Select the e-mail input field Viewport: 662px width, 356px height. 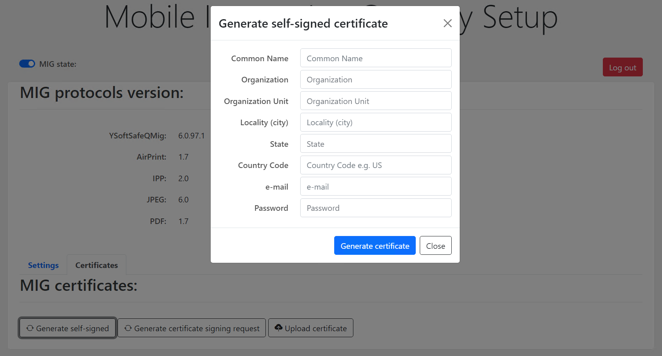[376, 187]
